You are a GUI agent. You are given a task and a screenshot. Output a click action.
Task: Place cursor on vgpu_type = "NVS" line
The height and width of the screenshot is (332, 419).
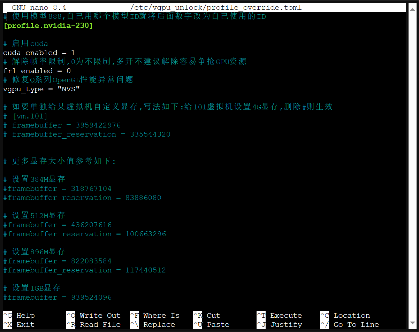(41, 89)
